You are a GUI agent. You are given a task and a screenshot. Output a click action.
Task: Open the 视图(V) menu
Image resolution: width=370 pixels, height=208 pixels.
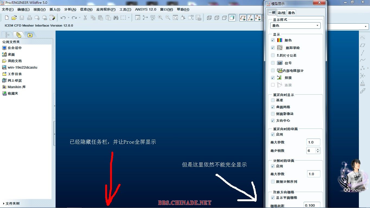pos(39,9)
